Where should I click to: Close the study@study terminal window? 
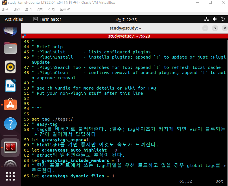coord(225,28)
